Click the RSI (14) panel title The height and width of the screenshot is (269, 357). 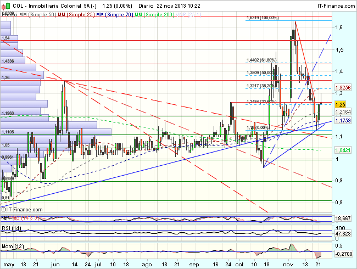[x=12, y=228]
